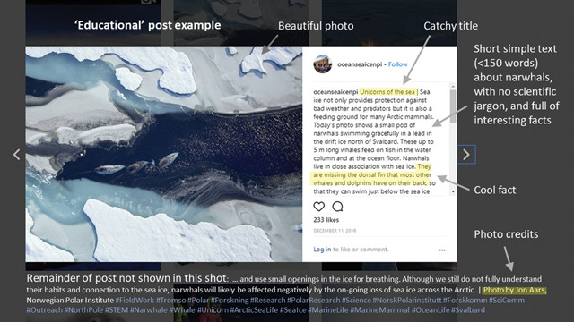Image resolution: width=574 pixels, height=322 pixels.
Task: Open comments with the speech bubble icon
Action: point(337,207)
